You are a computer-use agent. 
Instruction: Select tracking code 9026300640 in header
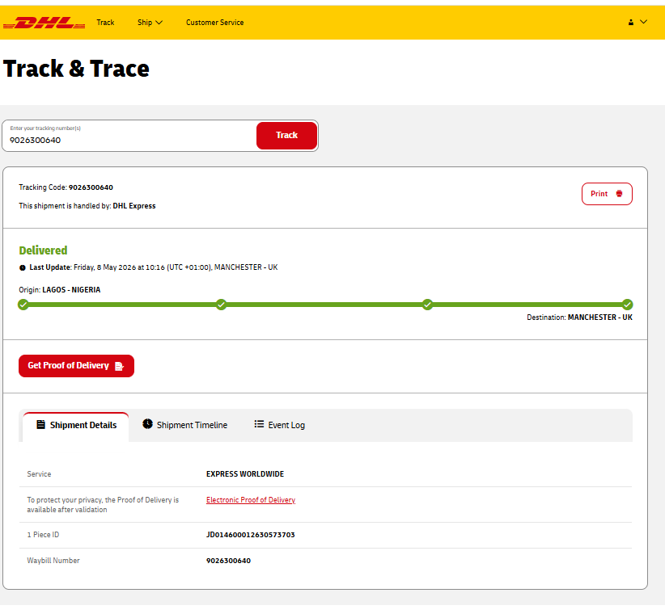(91, 187)
